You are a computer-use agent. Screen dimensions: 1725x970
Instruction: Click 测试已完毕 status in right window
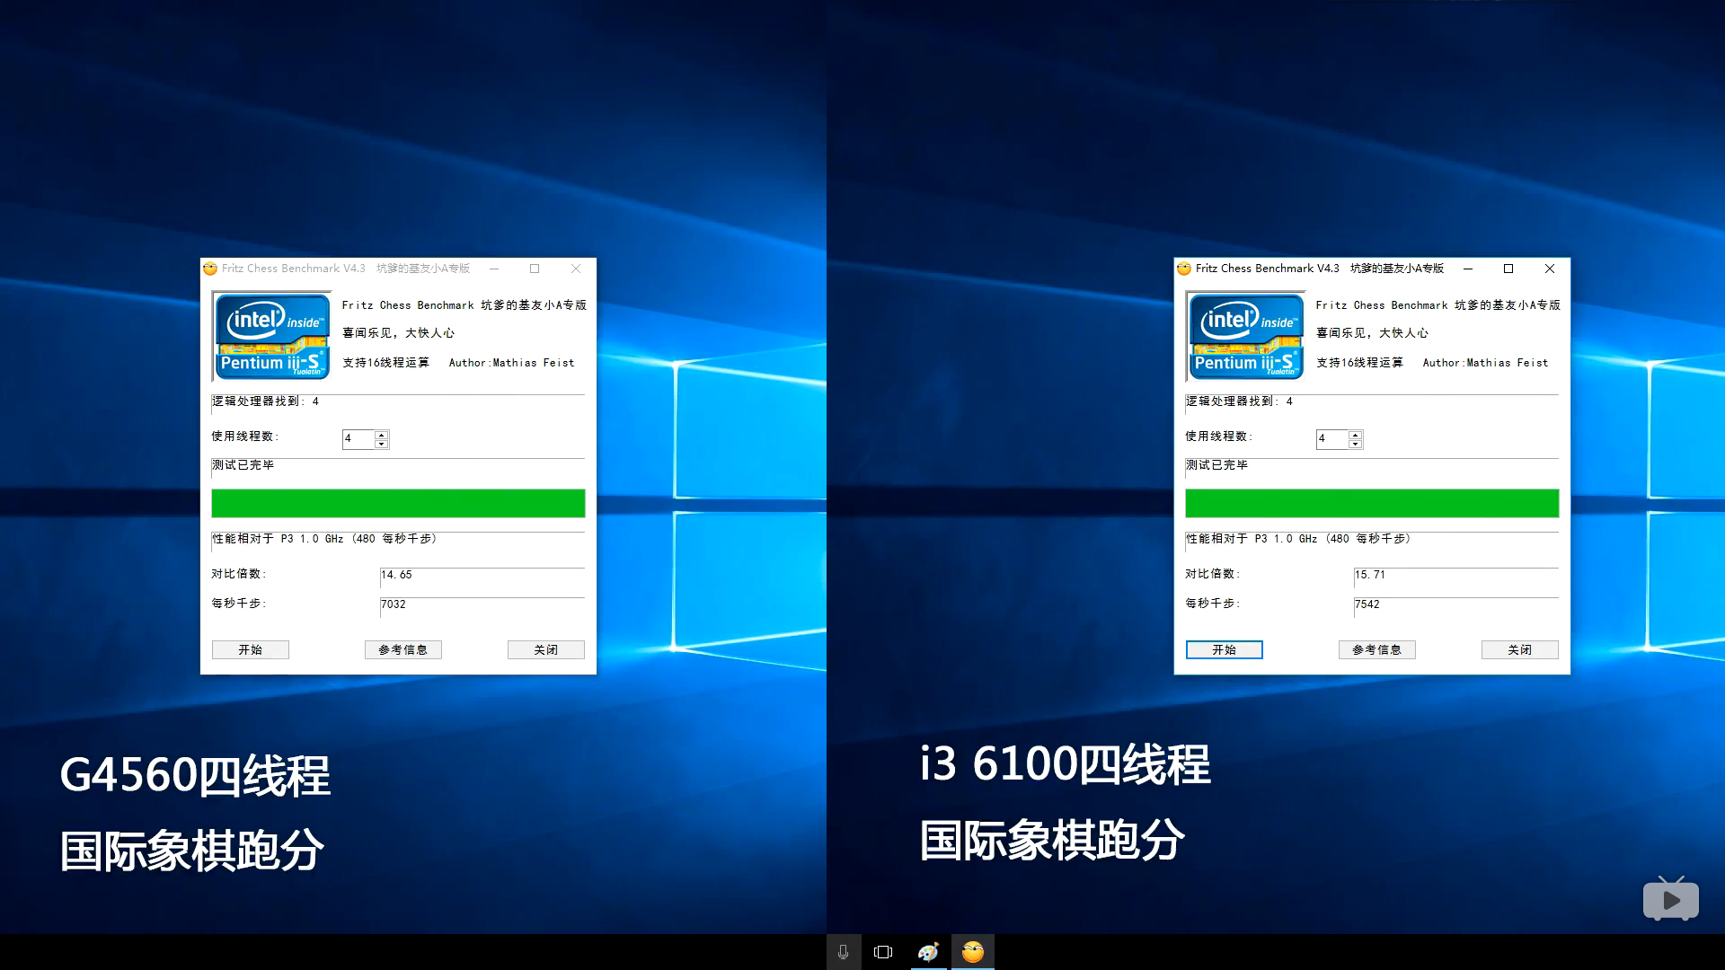[1217, 465]
